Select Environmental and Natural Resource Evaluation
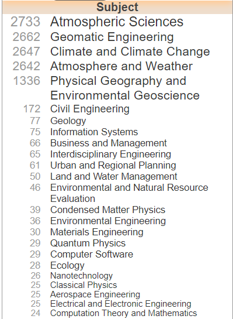 [129, 193]
